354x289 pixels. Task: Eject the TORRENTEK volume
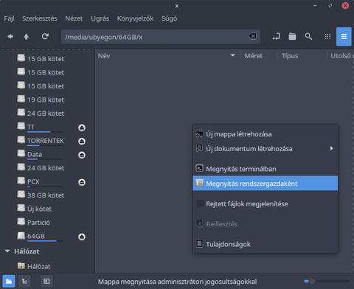point(82,142)
